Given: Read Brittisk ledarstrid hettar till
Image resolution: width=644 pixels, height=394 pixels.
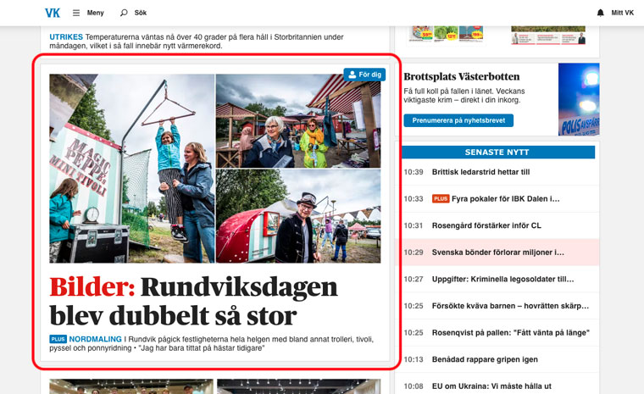Looking at the screenshot, I should pyautogui.click(x=480, y=172).
